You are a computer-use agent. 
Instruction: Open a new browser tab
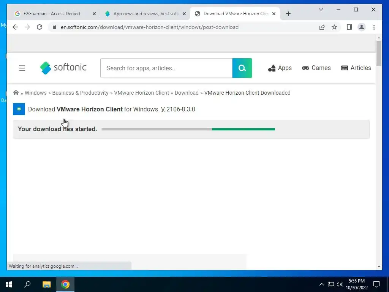click(x=288, y=14)
